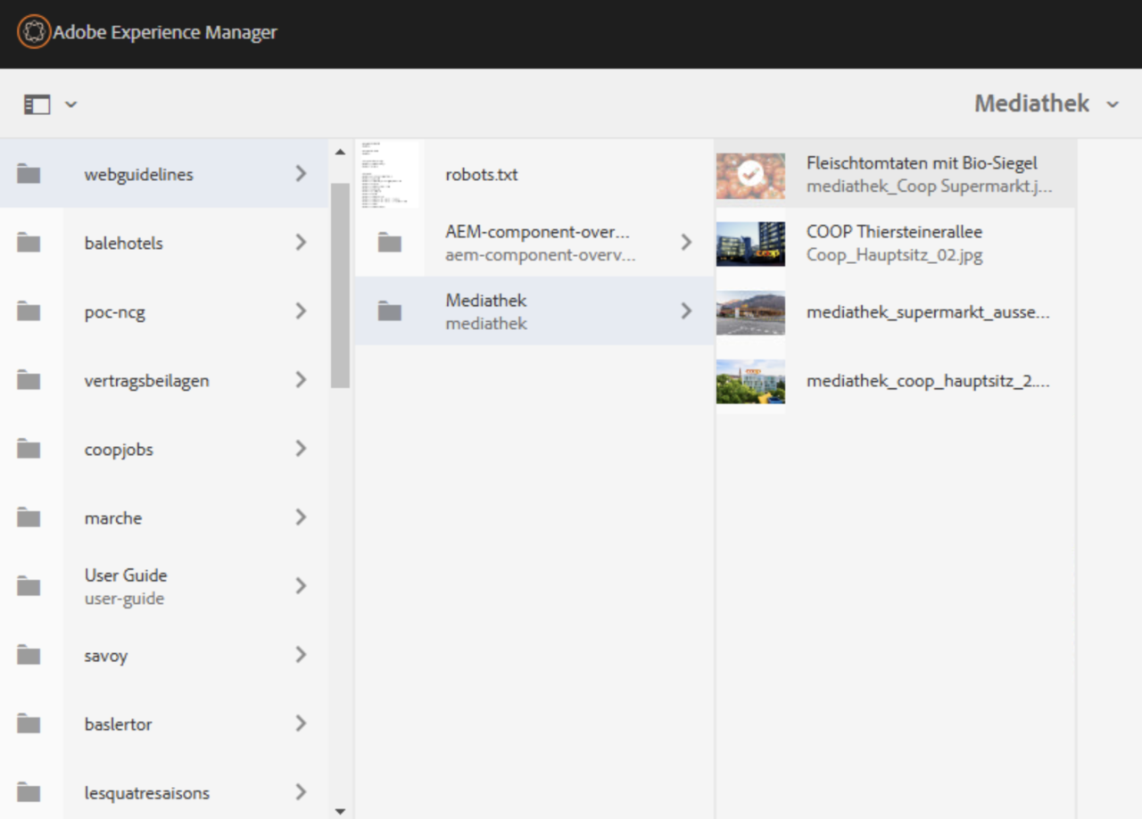Click the coopjobs folder icon
Screen dimensions: 1142x819
point(29,450)
